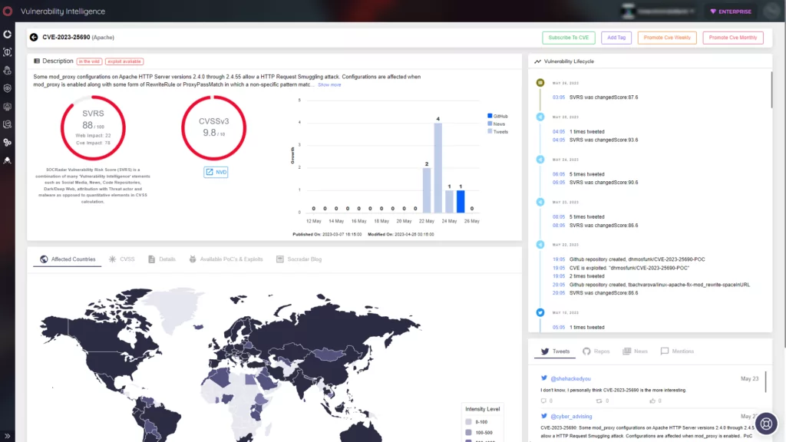Click the SOCRadar logo icon
The image size is (786, 442).
(x=8, y=11)
